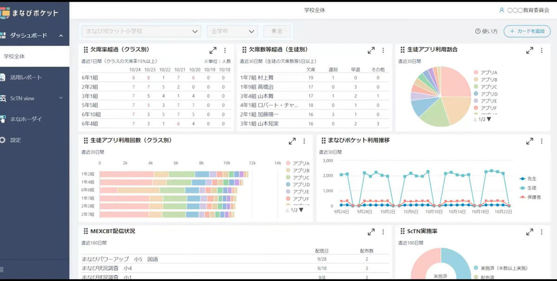Toggle 生徒 series in 利用推移 legend
557x281 pixels.
(x=528, y=188)
